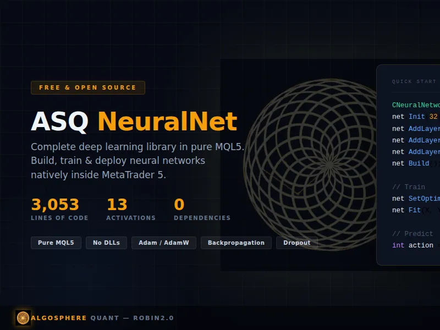
Task: Click the 13 activations number
Action: (117, 204)
